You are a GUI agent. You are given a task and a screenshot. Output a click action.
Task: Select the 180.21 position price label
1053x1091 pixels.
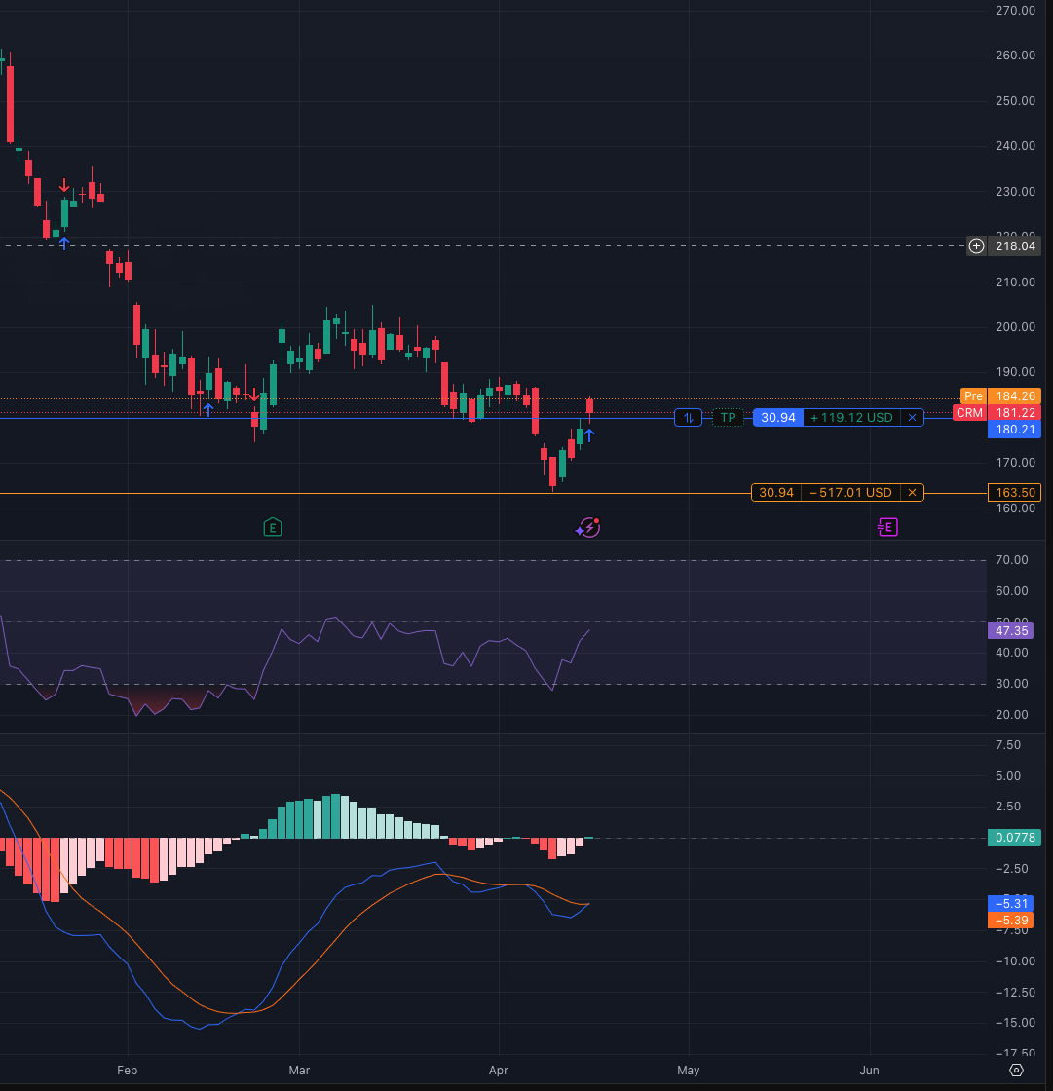pyautogui.click(x=1015, y=430)
